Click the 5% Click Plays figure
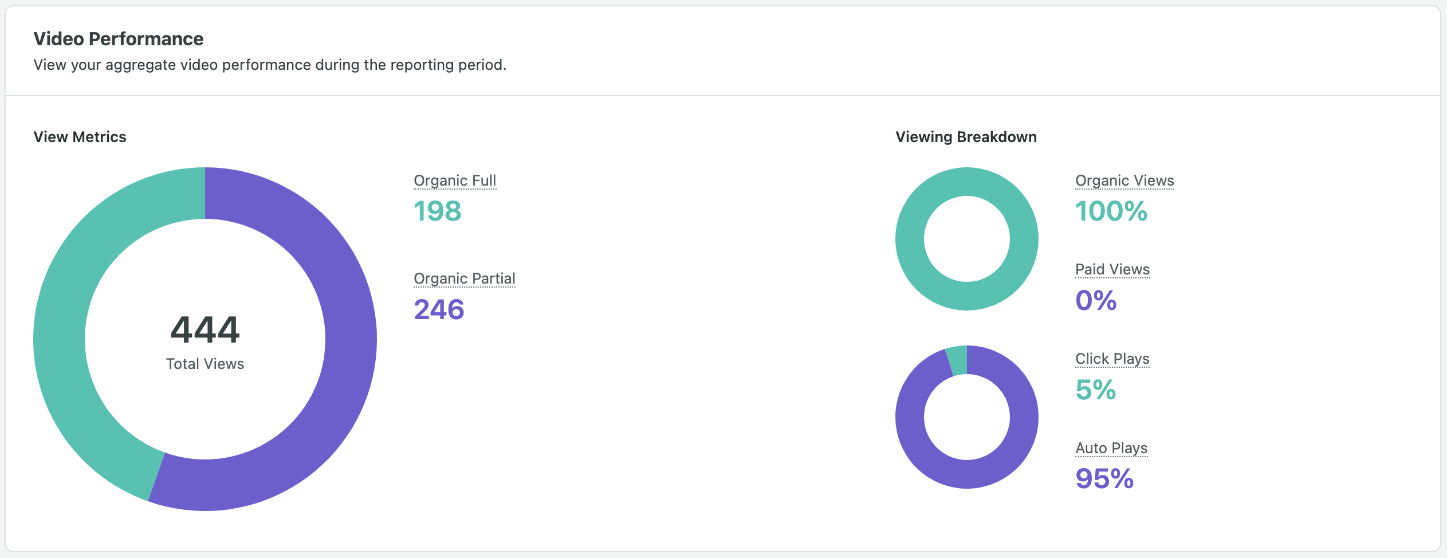This screenshot has width=1447, height=558. coord(1095,390)
